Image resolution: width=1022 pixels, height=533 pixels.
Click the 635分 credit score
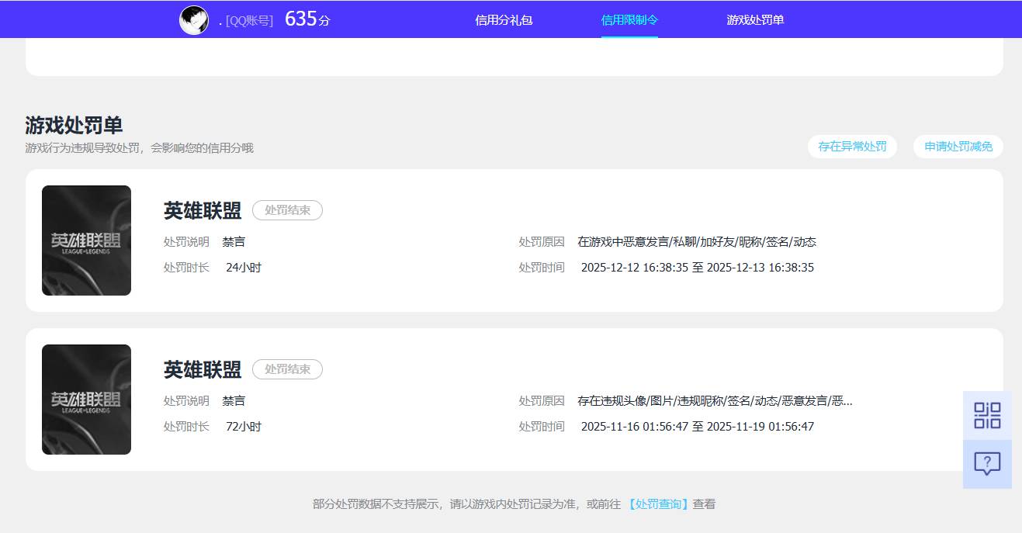point(307,19)
